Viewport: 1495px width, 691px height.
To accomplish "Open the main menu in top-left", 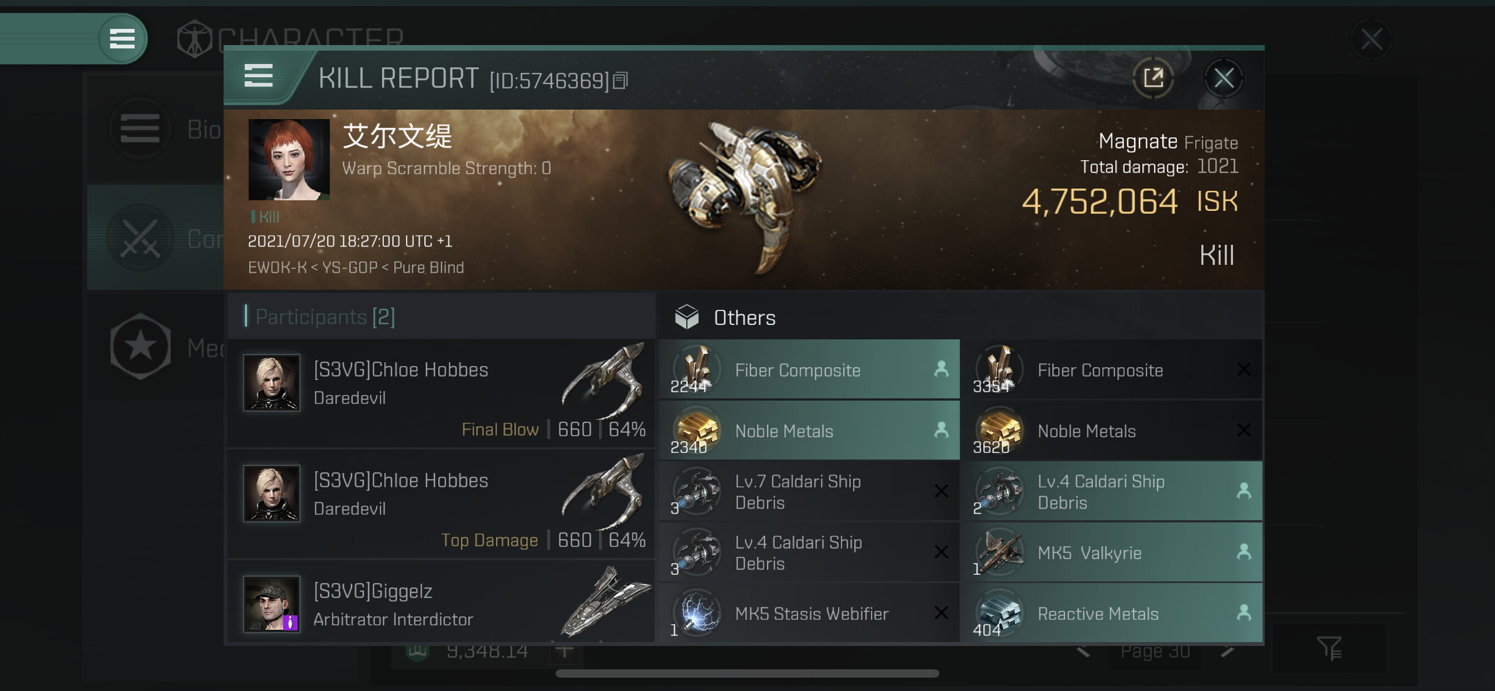I will (x=122, y=39).
